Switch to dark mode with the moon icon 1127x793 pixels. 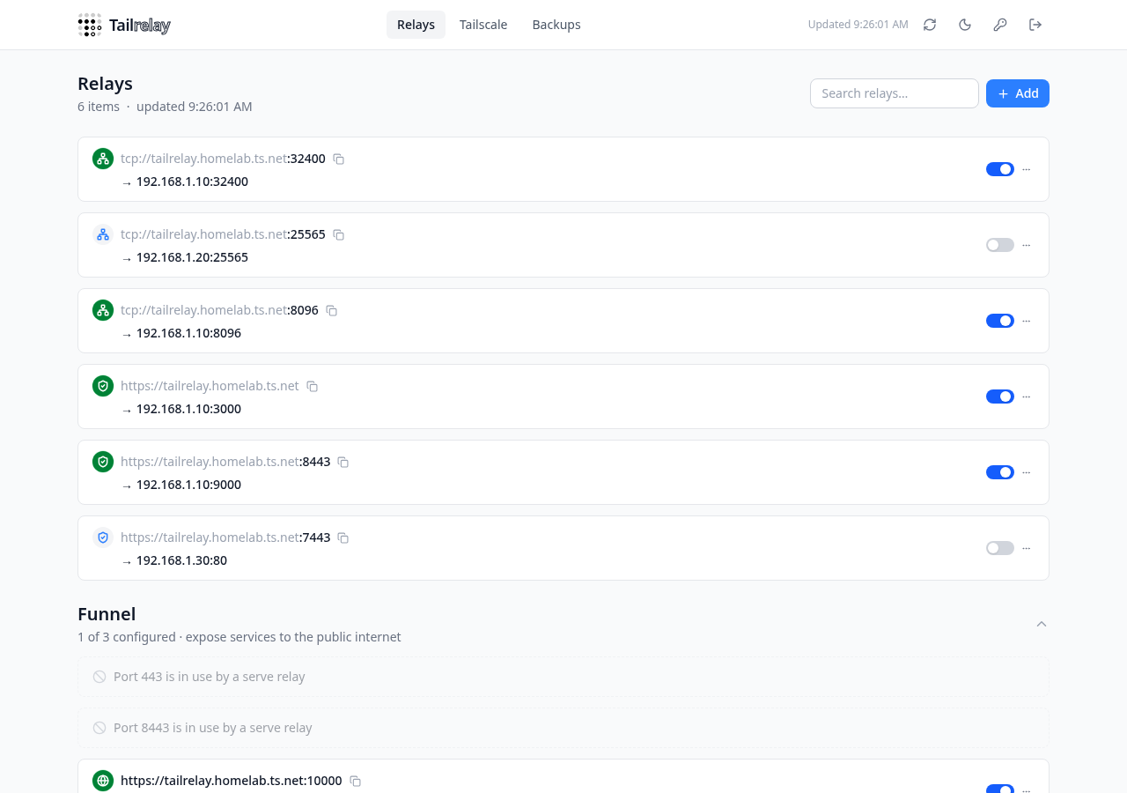tap(965, 25)
